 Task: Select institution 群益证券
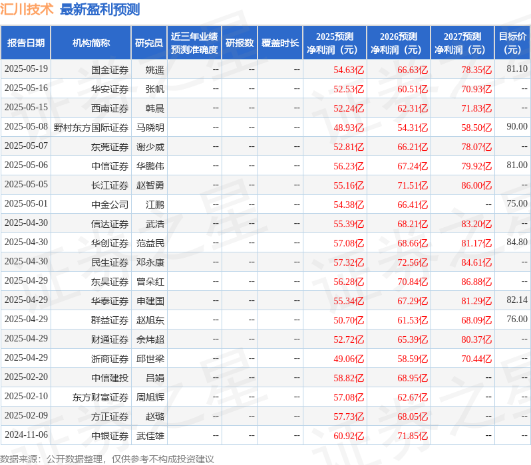pos(110,321)
